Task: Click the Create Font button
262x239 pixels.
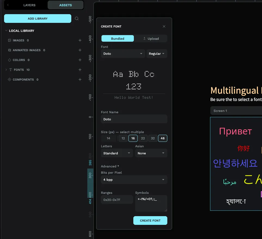Action: (150, 220)
